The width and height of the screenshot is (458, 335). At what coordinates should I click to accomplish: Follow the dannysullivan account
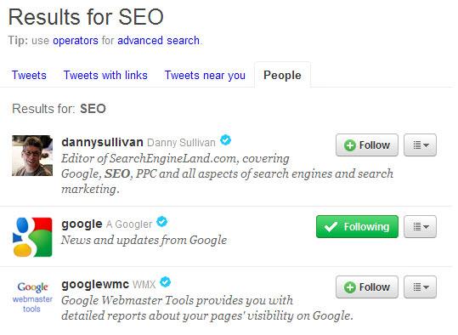(367, 145)
